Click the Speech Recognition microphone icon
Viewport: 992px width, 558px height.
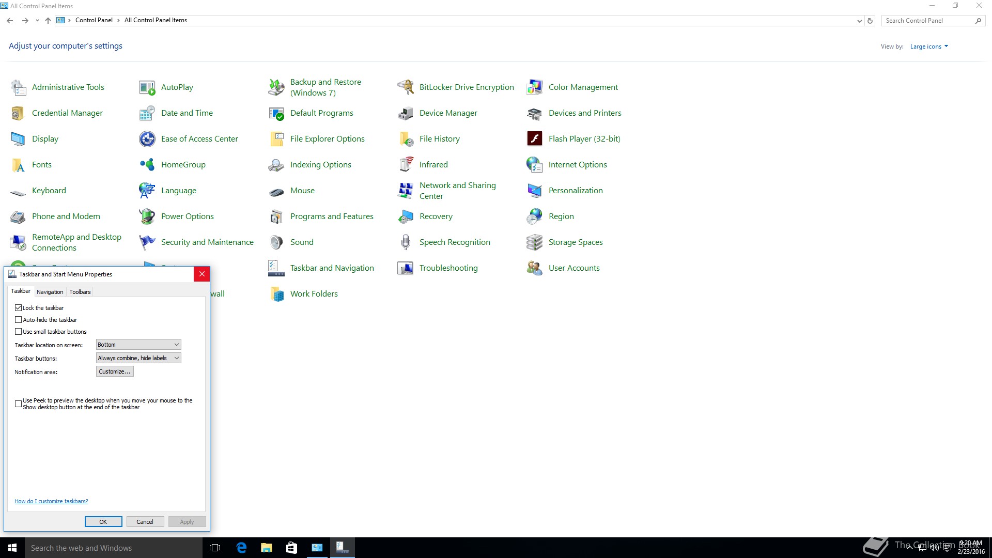pos(405,242)
